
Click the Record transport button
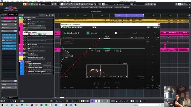point(107,101)
